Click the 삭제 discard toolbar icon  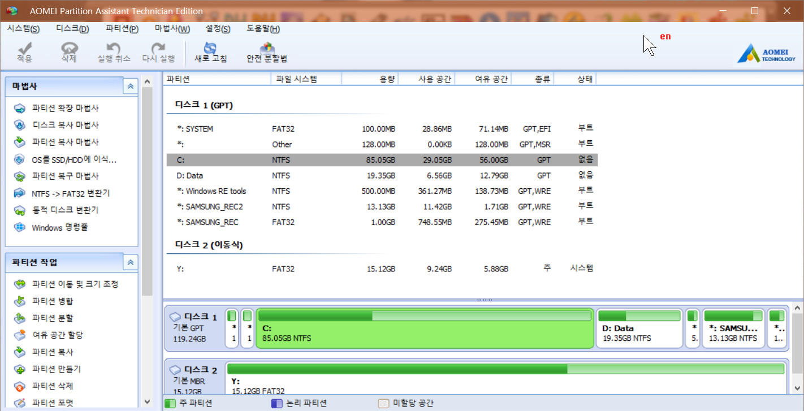pos(69,53)
